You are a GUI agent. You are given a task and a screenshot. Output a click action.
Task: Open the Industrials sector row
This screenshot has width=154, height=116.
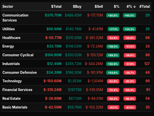(11, 64)
